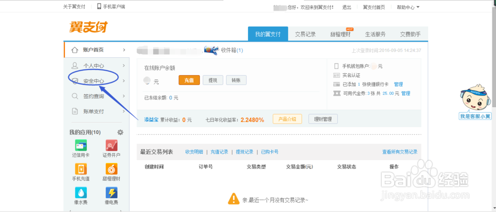
Task: Click the 实名认证 ID card icon
Action: (x=336, y=75)
